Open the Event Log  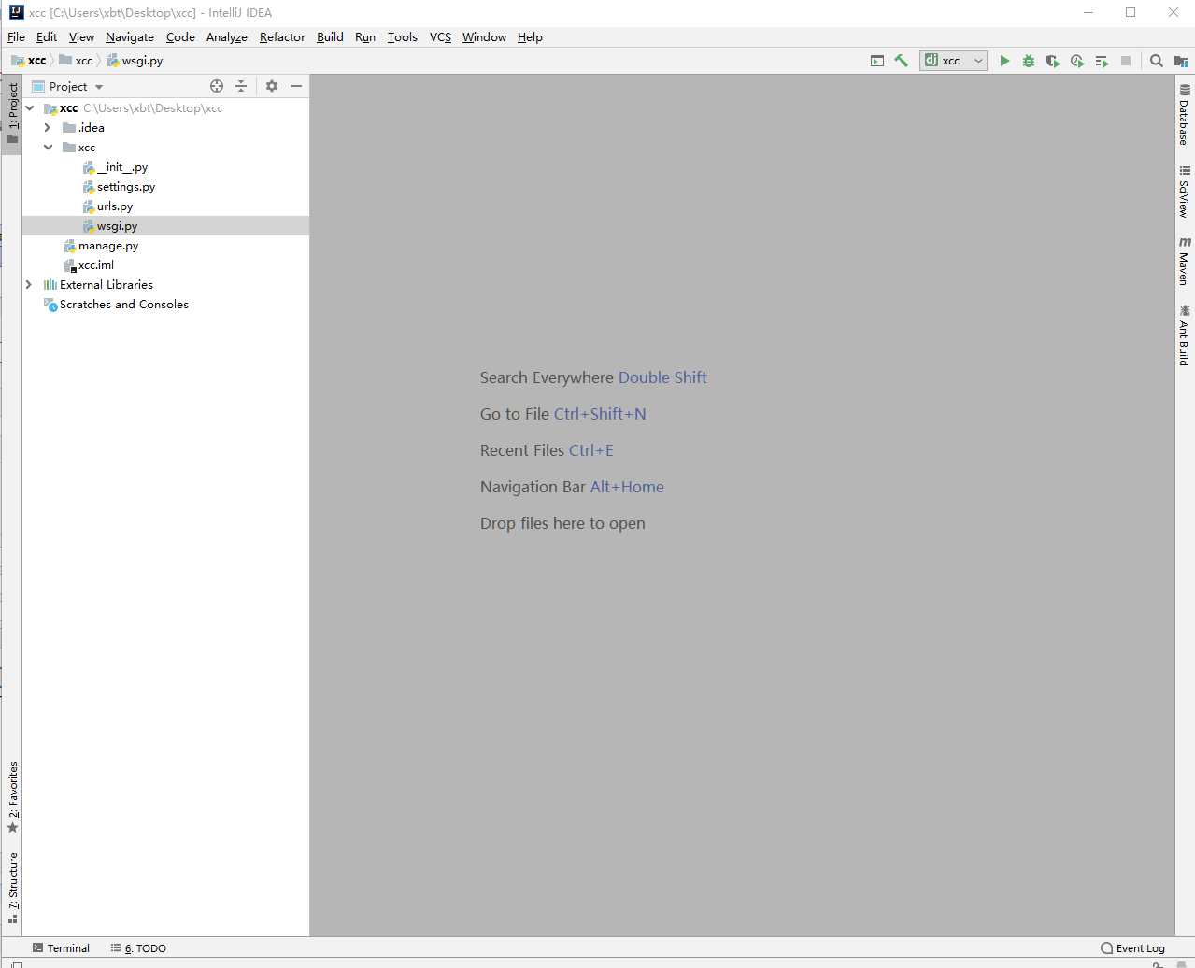click(x=1132, y=947)
